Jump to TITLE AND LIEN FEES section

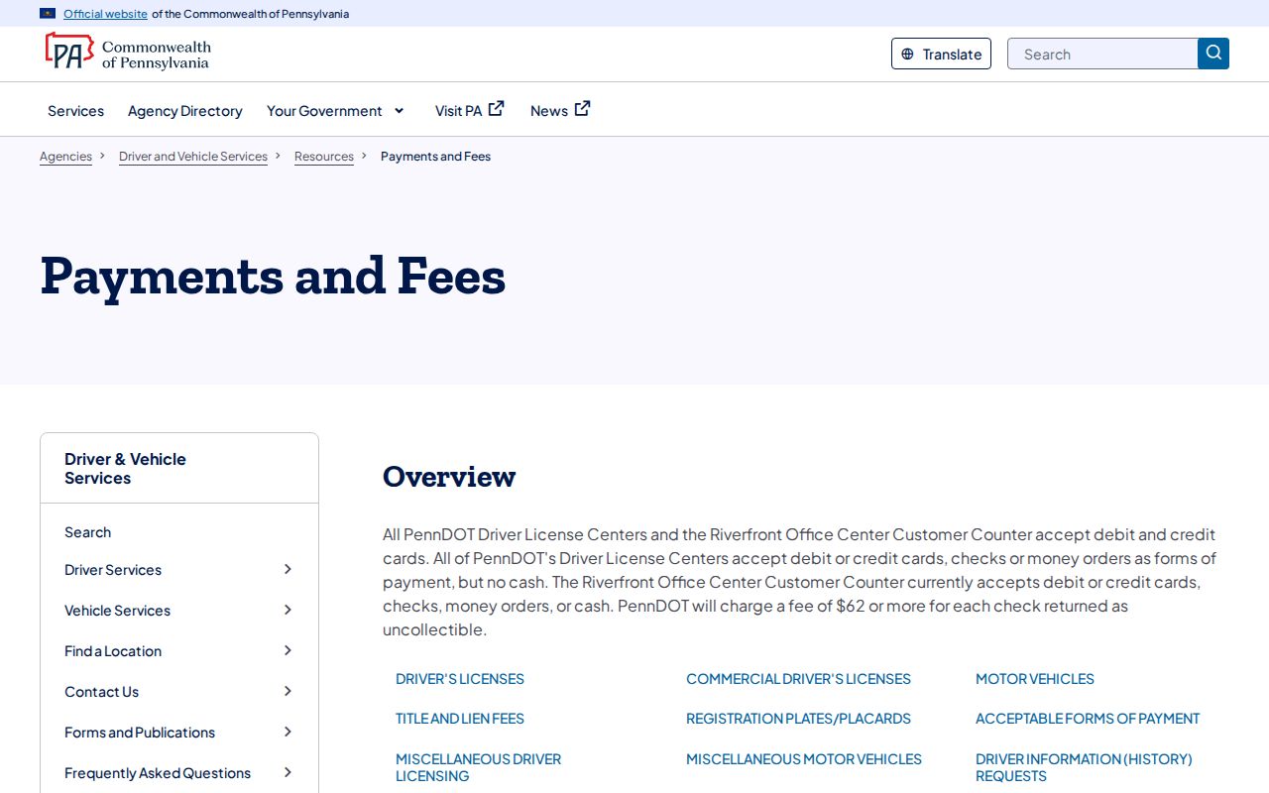pos(460,719)
